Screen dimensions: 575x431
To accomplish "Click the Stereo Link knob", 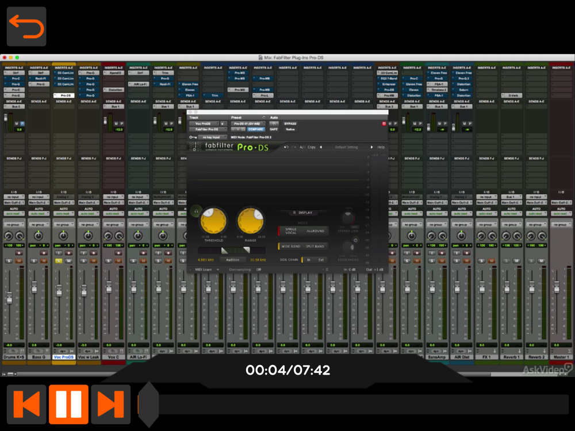I will tap(347, 218).
